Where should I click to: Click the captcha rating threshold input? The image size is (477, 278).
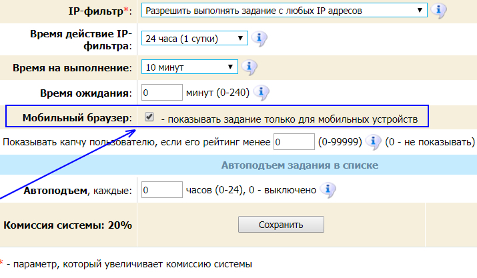click(294, 142)
